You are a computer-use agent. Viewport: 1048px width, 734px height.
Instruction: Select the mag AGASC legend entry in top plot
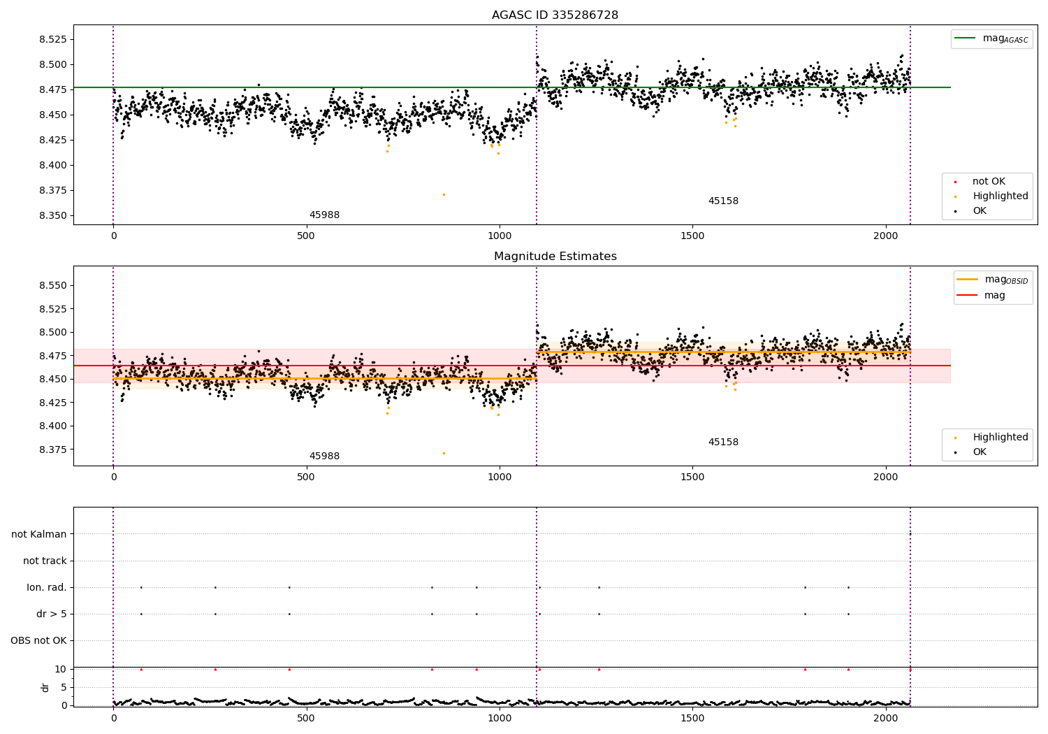991,38
